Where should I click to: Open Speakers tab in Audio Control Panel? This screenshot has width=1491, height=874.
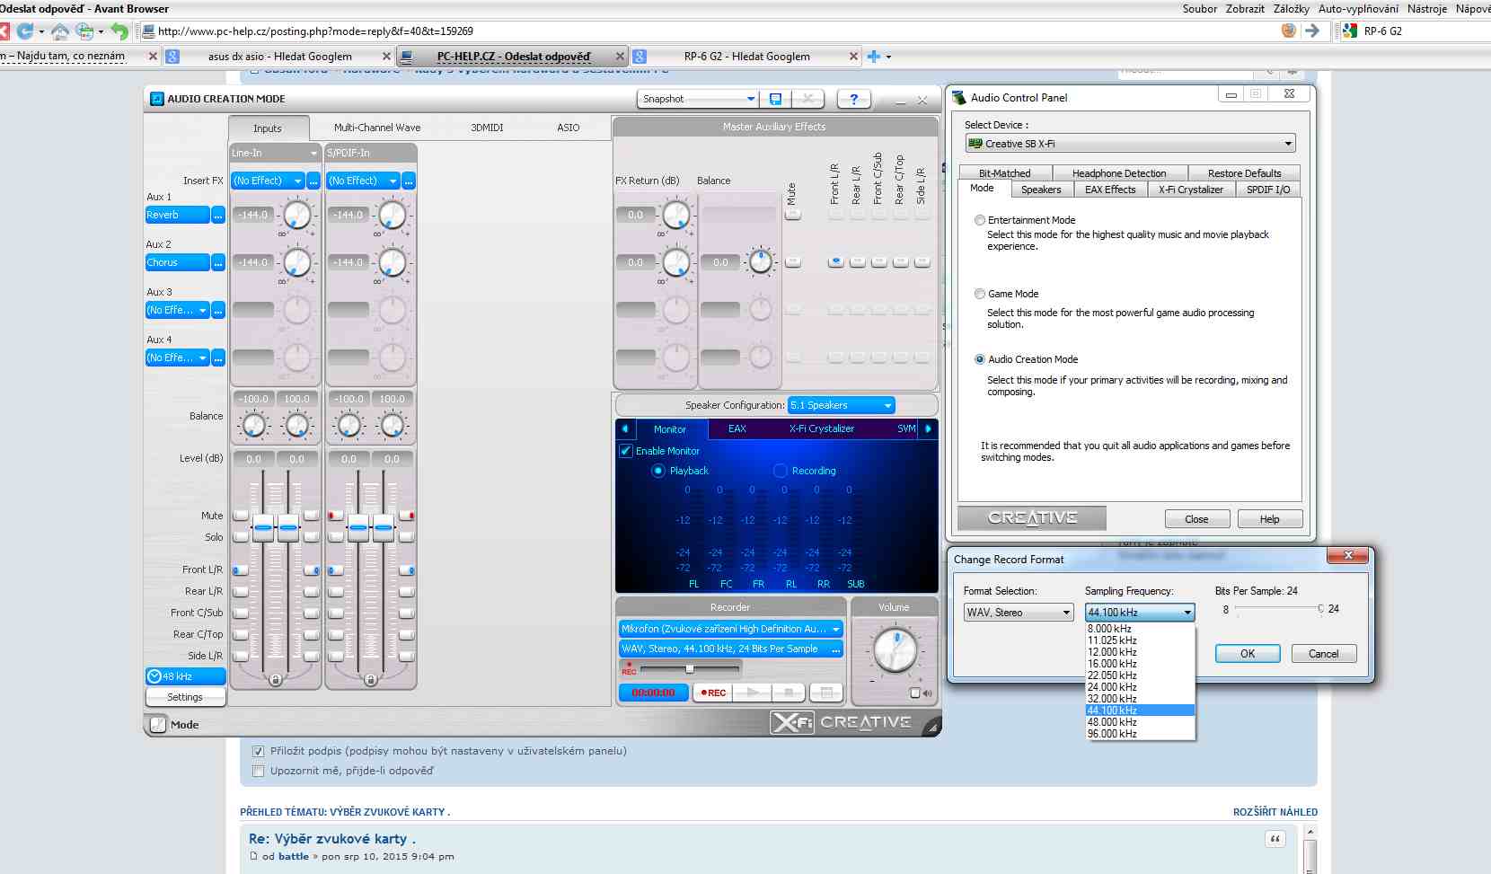point(1041,190)
